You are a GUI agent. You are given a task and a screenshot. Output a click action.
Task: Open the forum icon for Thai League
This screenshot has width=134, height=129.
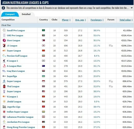coord(111,86)
